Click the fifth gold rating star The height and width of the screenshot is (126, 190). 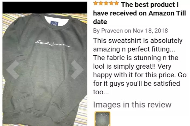point(117,3)
